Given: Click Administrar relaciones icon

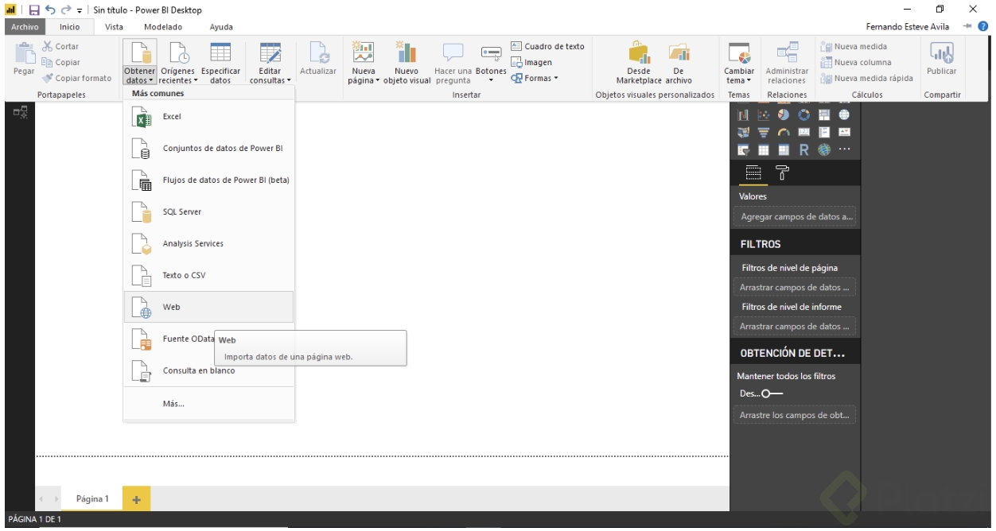Looking at the screenshot, I should point(787,52).
